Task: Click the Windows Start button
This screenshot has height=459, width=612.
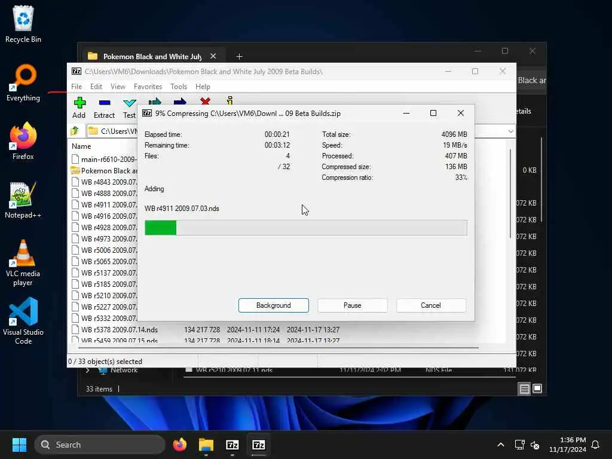Action: point(19,445)
